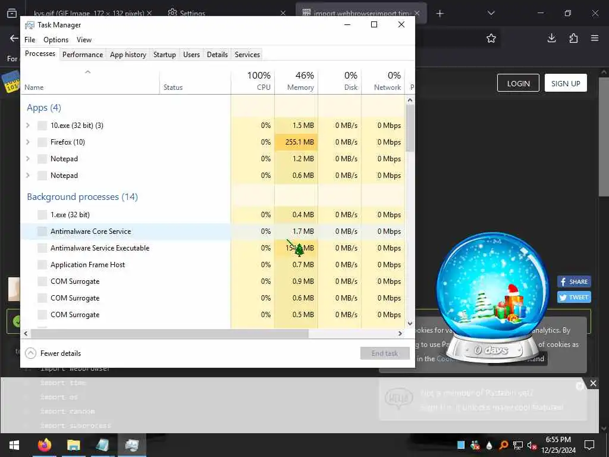Open Firefox from the taskbar
Screen dimensions: 609x457
pos(44,445)
